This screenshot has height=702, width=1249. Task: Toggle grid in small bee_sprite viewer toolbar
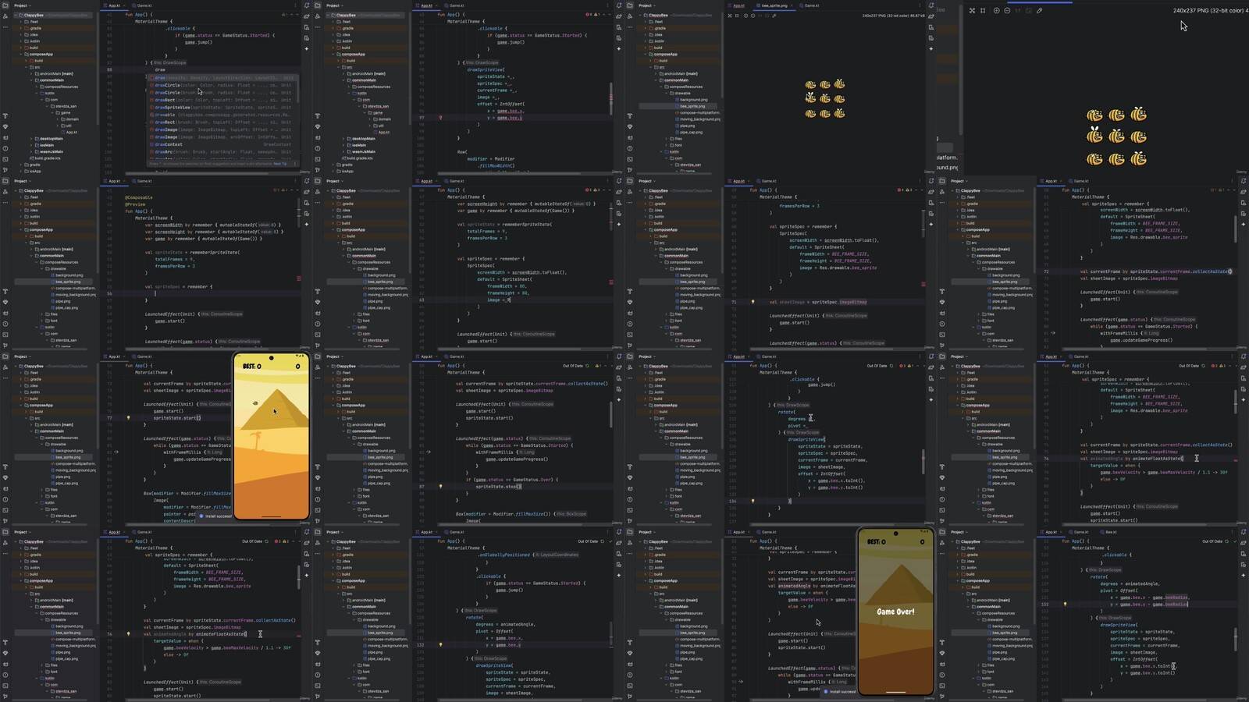point(737,16)
